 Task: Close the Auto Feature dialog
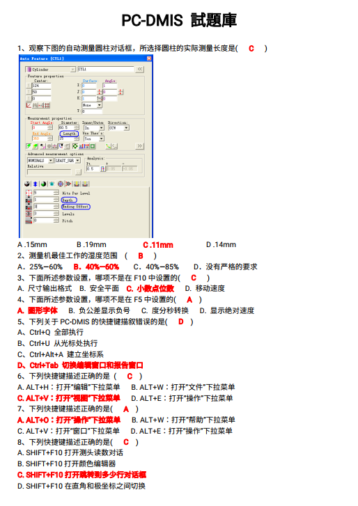pyautogui.click(x=149, y=58)
